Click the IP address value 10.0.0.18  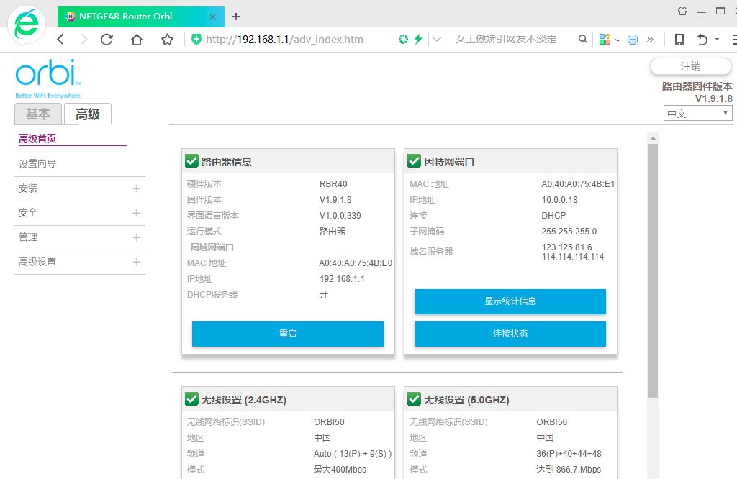pos(559,200)
